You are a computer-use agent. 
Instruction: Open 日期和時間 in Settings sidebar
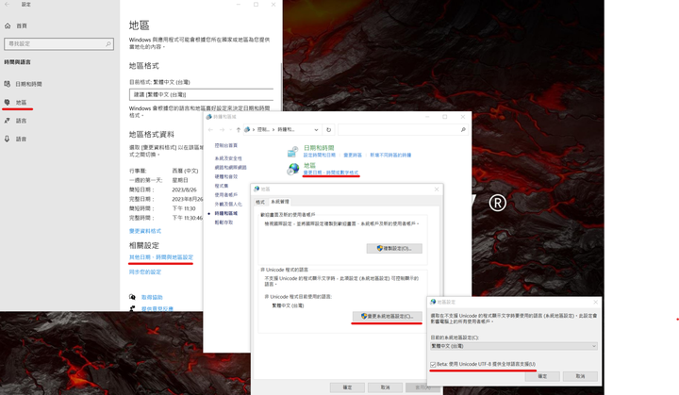coord(28,84)
